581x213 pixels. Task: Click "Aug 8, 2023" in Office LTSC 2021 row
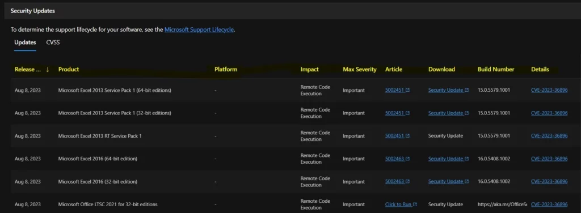tap(28, 205)
